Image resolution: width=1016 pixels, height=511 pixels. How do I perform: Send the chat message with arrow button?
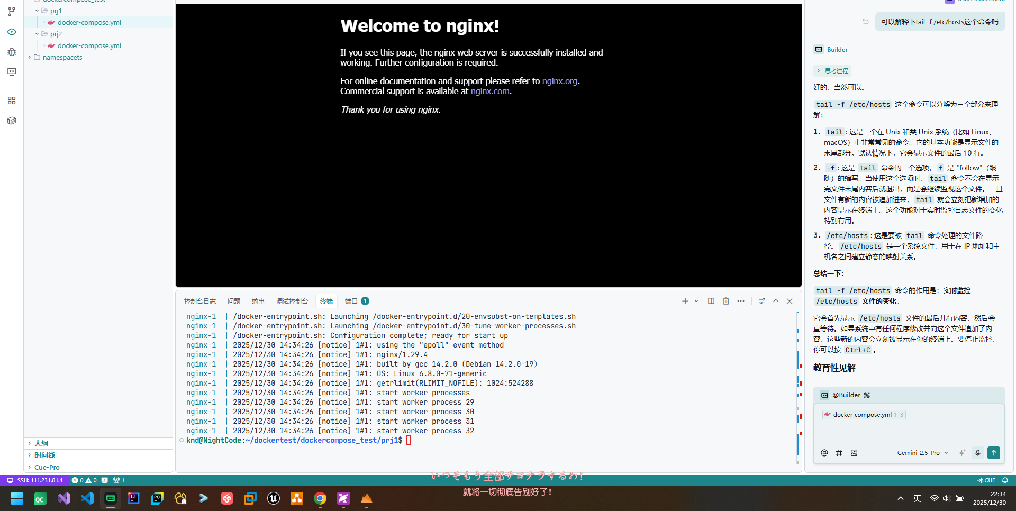click(994, 453)
